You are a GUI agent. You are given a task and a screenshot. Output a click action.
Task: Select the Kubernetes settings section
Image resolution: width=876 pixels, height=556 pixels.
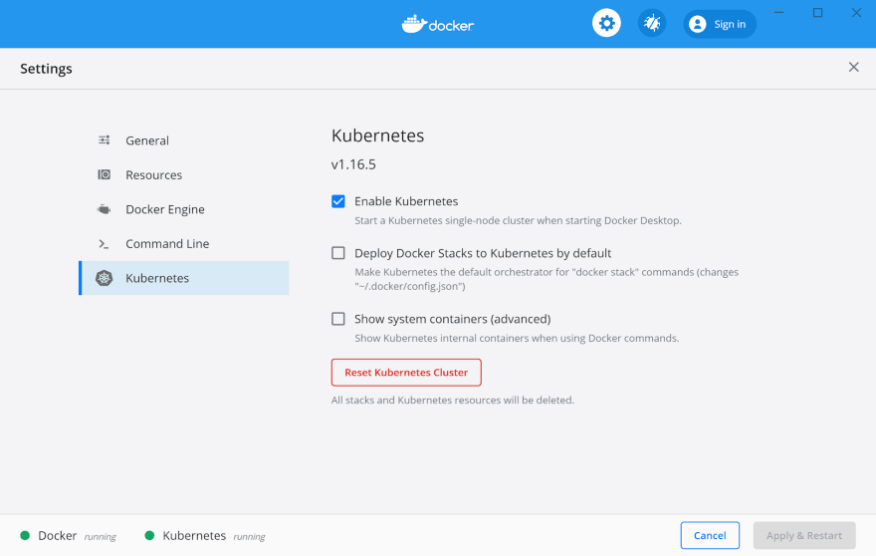184,278
